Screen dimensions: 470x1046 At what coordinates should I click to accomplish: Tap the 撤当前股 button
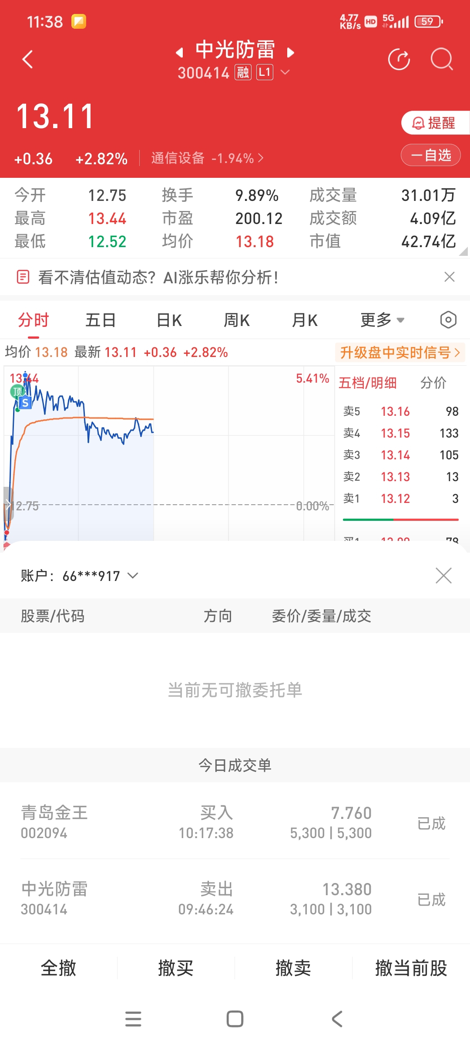[411, 968]
